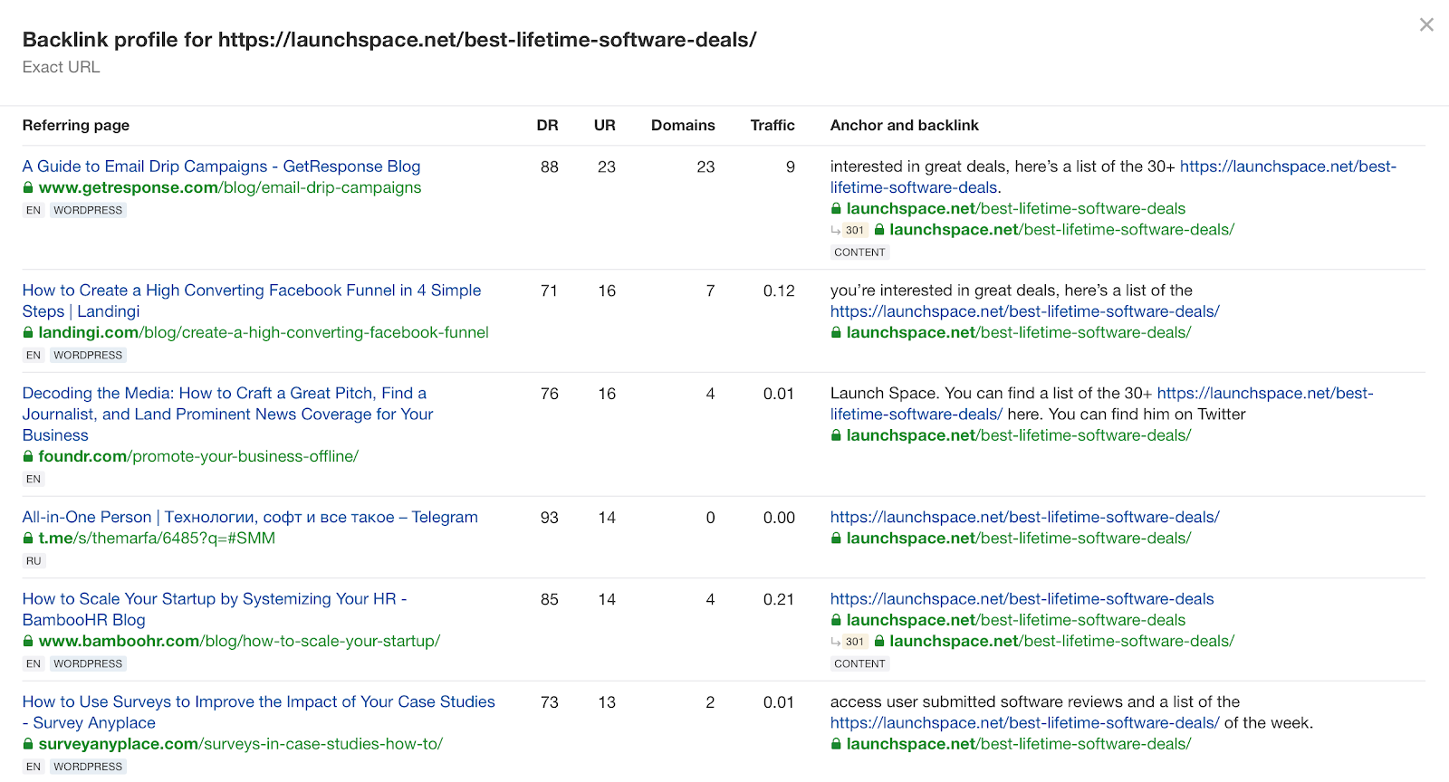The width and height of the screenshot is (1449, 782).
Task: Open 'A Guide to Email Drip Campaigns' link
Action: pos(221,167)
